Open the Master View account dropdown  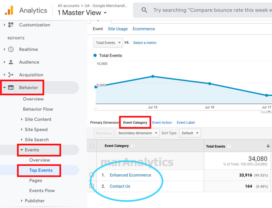(x=82, y=13)
